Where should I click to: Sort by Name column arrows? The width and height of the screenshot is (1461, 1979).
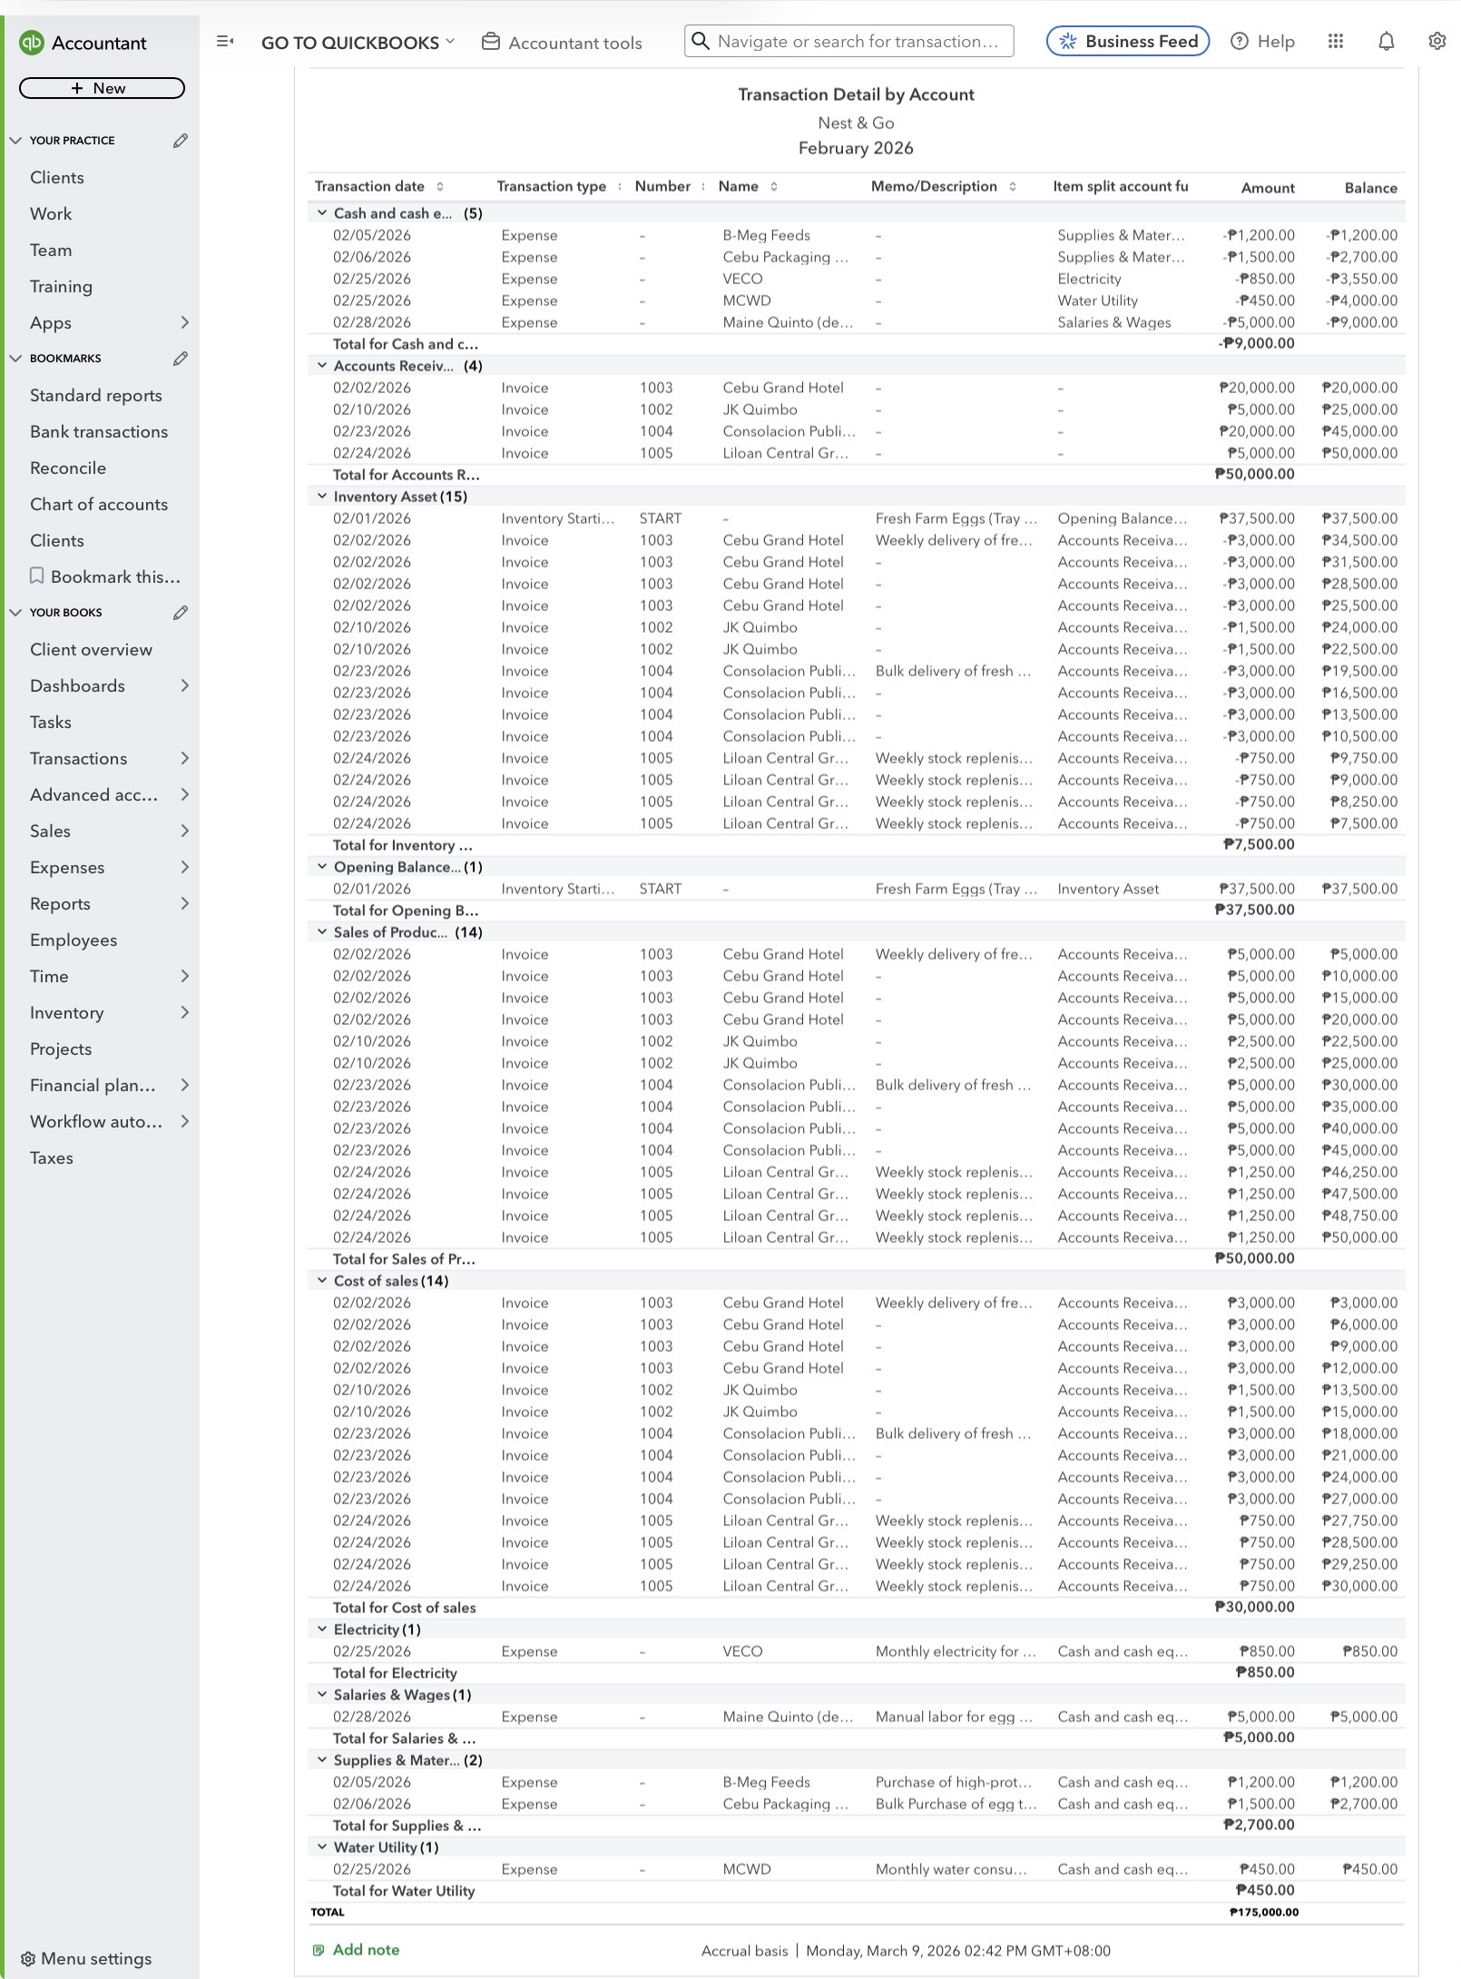774,186
